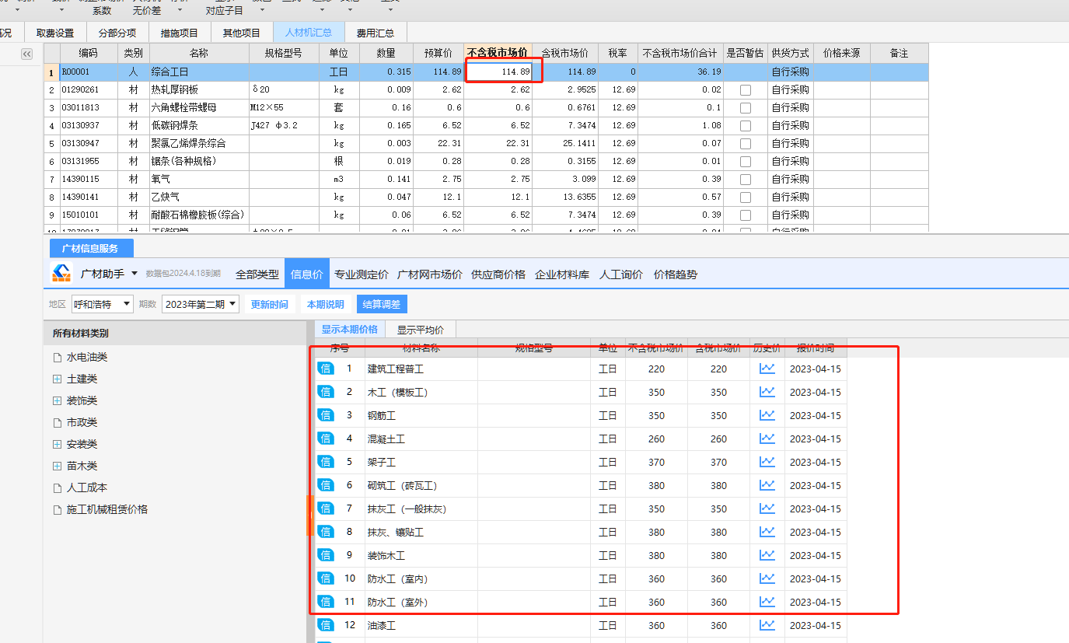The image size is (1069, 643).
Task: Click the 信 badge beside 抹灰、镶贴工
Action: coord(326,532)
